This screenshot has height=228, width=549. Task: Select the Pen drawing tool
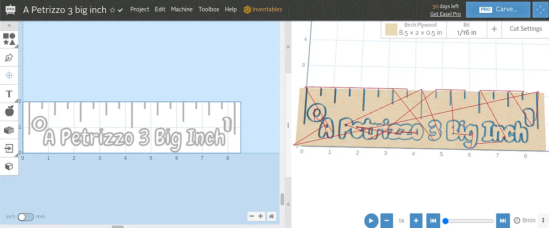pyautogui.click(x=9, y=58)
